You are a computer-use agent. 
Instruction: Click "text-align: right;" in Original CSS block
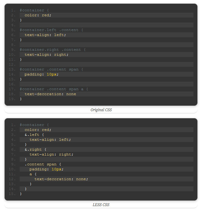pyautogui.click(x=46, y=55)
